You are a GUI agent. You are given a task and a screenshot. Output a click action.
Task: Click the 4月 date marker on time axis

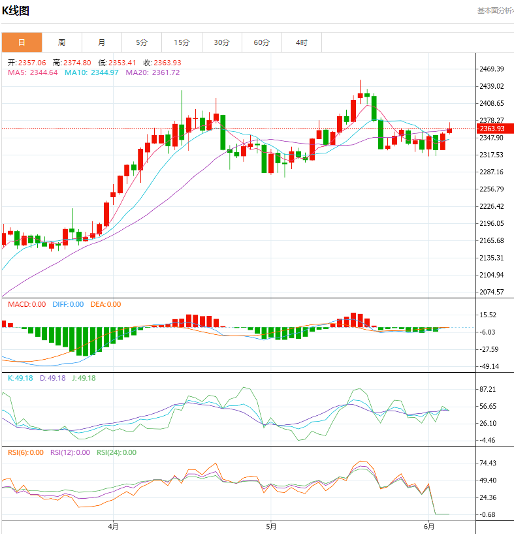tap(113, 526)
